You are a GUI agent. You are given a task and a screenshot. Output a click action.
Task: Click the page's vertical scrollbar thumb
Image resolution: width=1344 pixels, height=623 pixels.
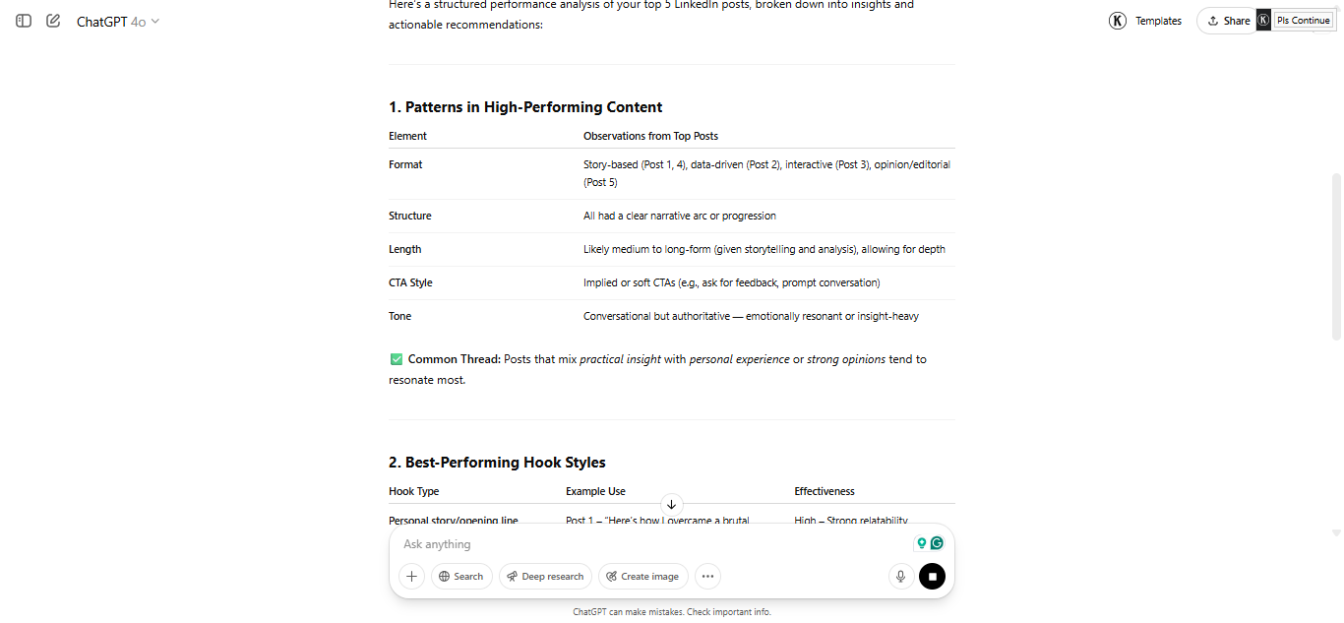[1335, 256]
